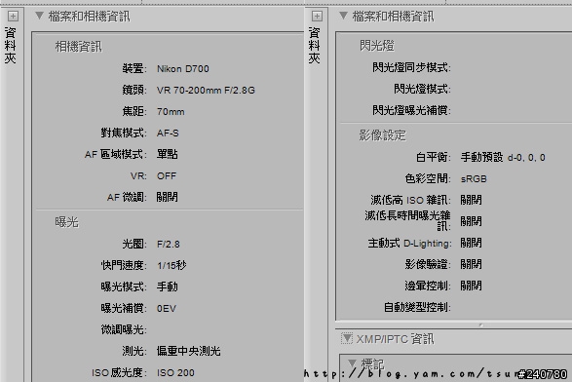Click the 微調曝光 label

point(124,329)
